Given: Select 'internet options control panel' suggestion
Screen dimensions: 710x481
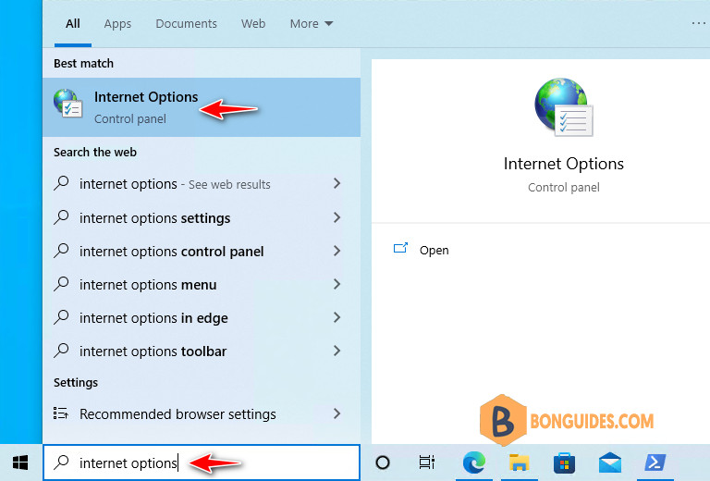Looking at the screenshot, I should 202,251.
